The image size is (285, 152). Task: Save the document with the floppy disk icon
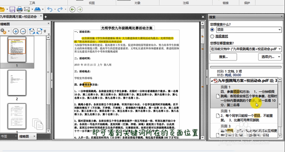pos(12,9)
